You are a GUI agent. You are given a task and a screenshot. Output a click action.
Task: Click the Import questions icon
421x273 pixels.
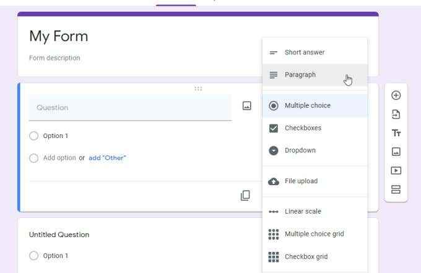(396, 115)
